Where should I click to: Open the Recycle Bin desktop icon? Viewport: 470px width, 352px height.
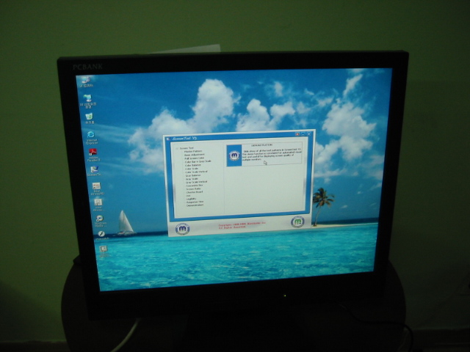[x=89, y=116]
